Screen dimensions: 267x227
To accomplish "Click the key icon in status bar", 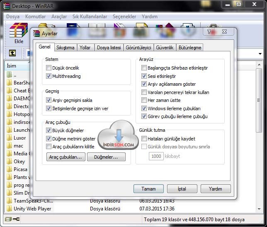I will click(x=16, y=219).
